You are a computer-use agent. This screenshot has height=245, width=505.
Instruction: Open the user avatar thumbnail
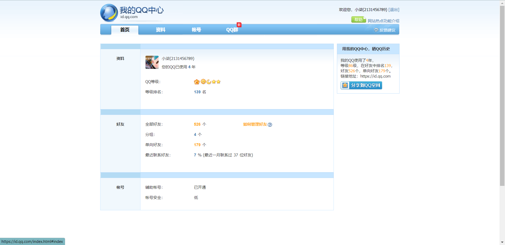(152, 62)
